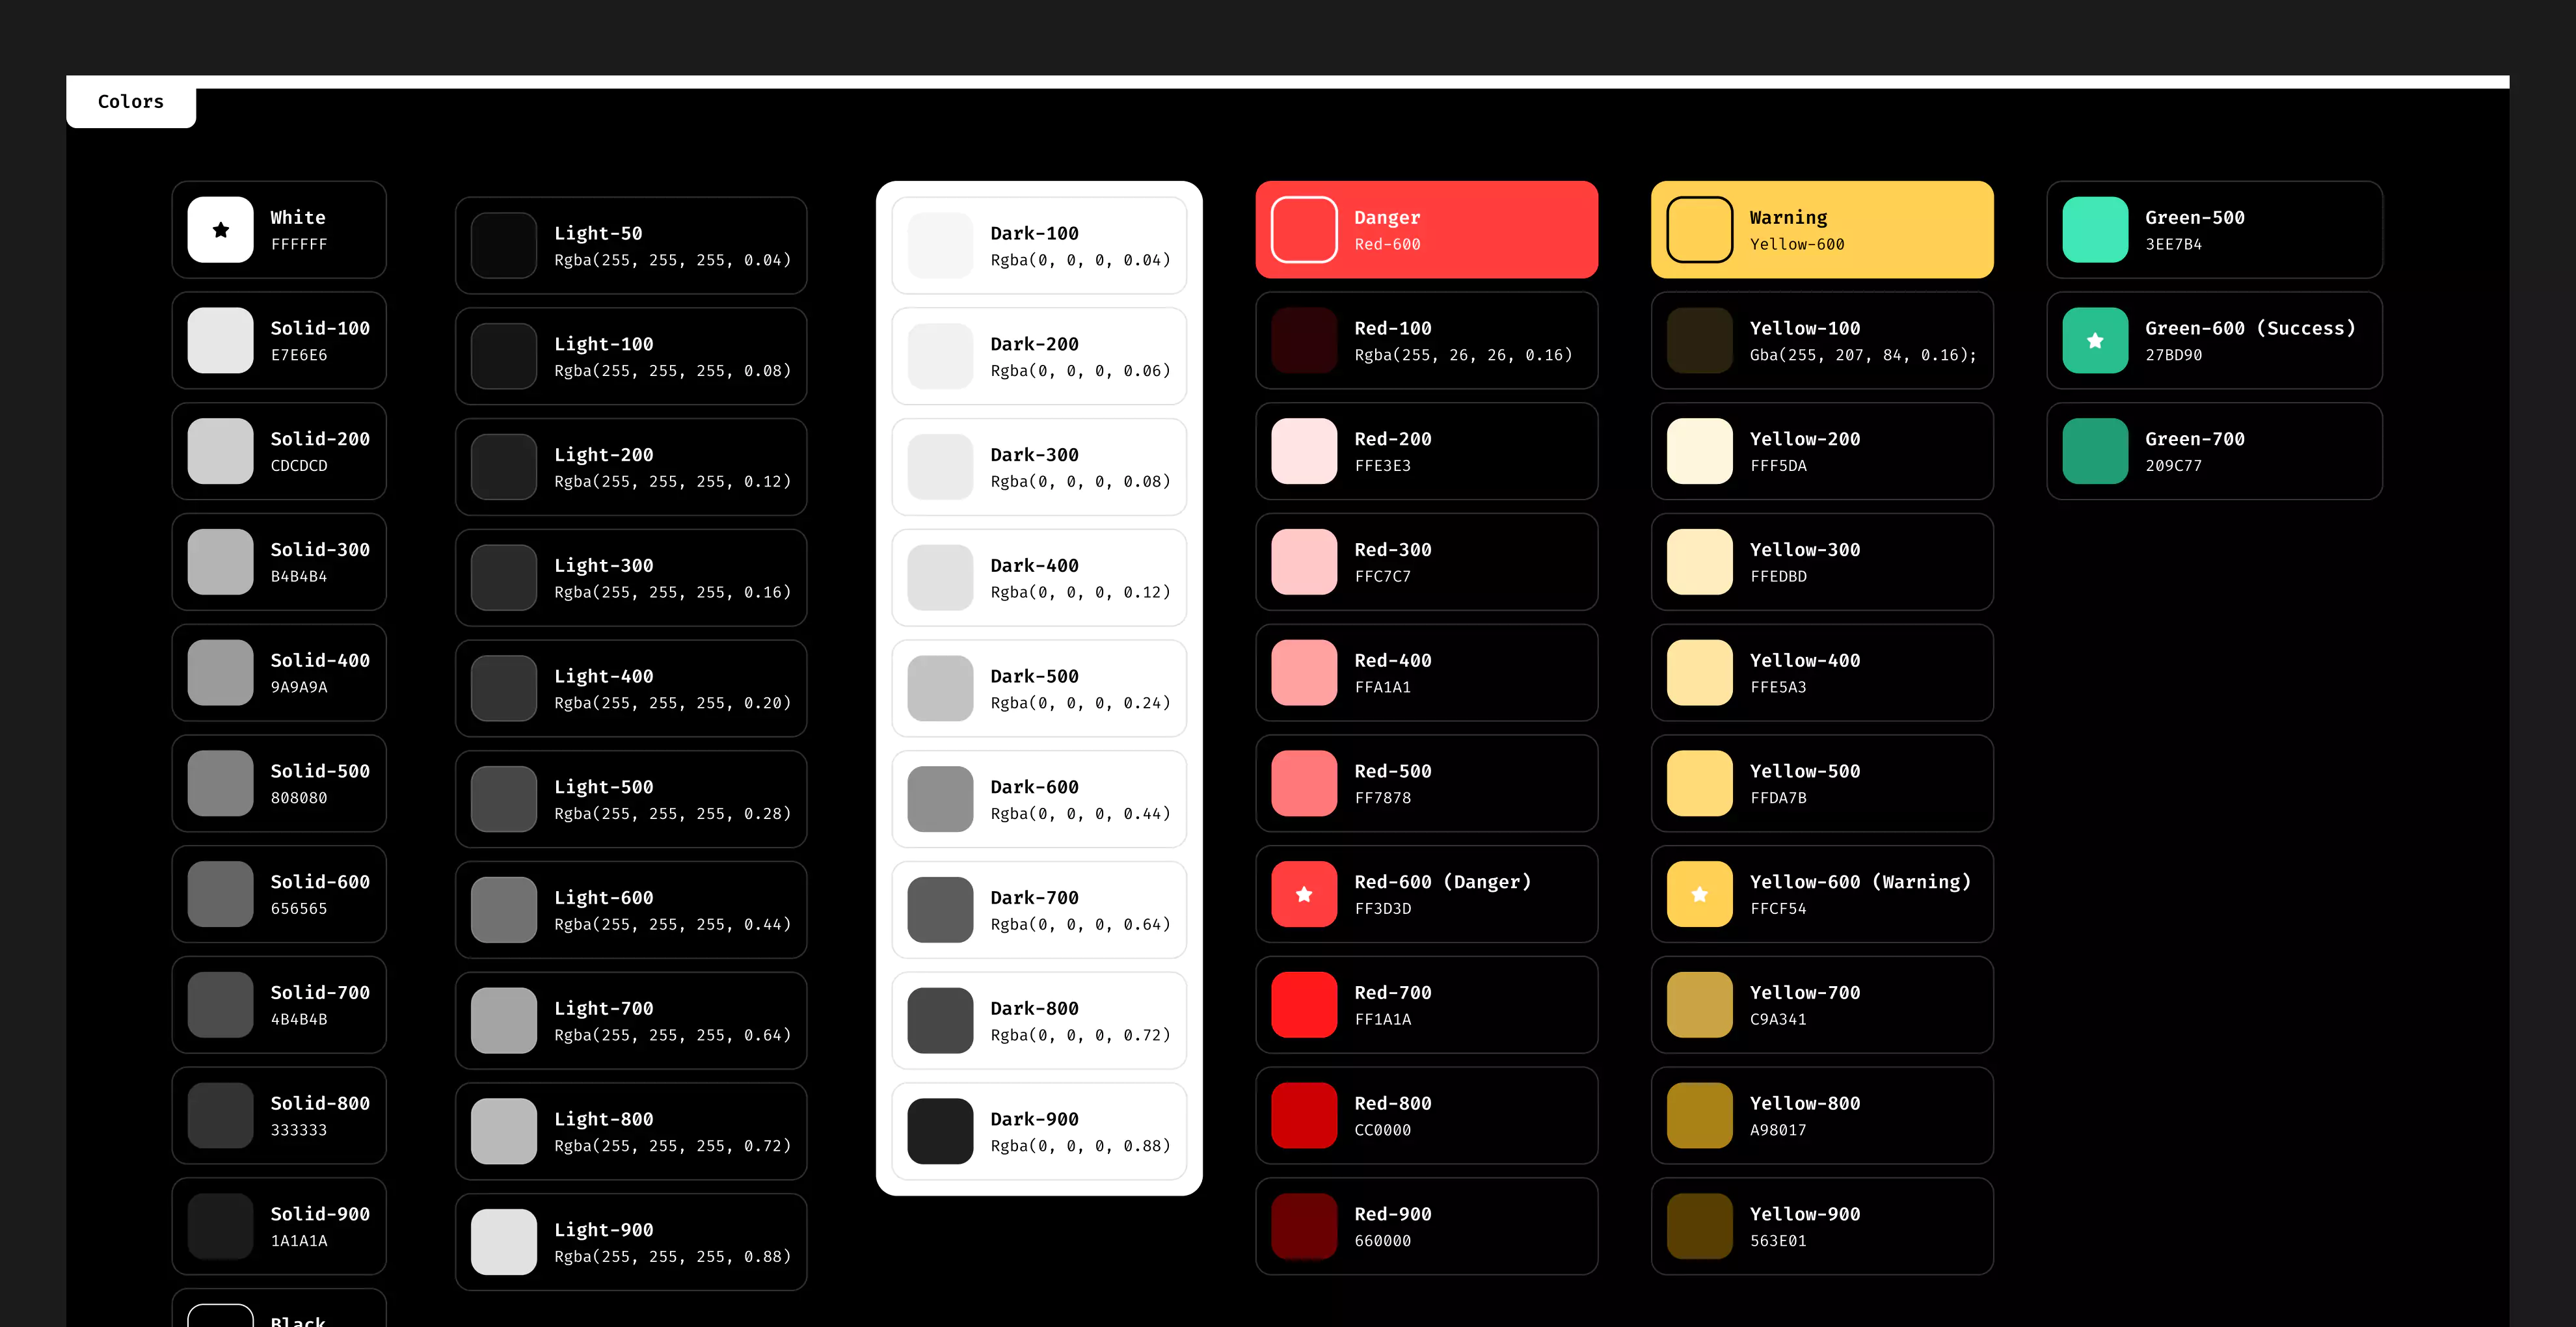Click the Light-900 near-white swatch
This screenshot has width=2576, height=1327.
(x=504, y=1242)
